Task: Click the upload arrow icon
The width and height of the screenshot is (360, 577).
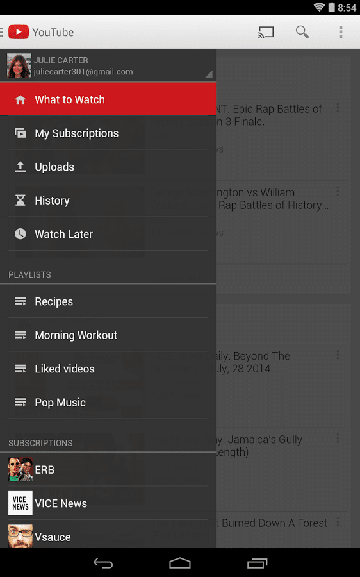Action: pos(20,167)
